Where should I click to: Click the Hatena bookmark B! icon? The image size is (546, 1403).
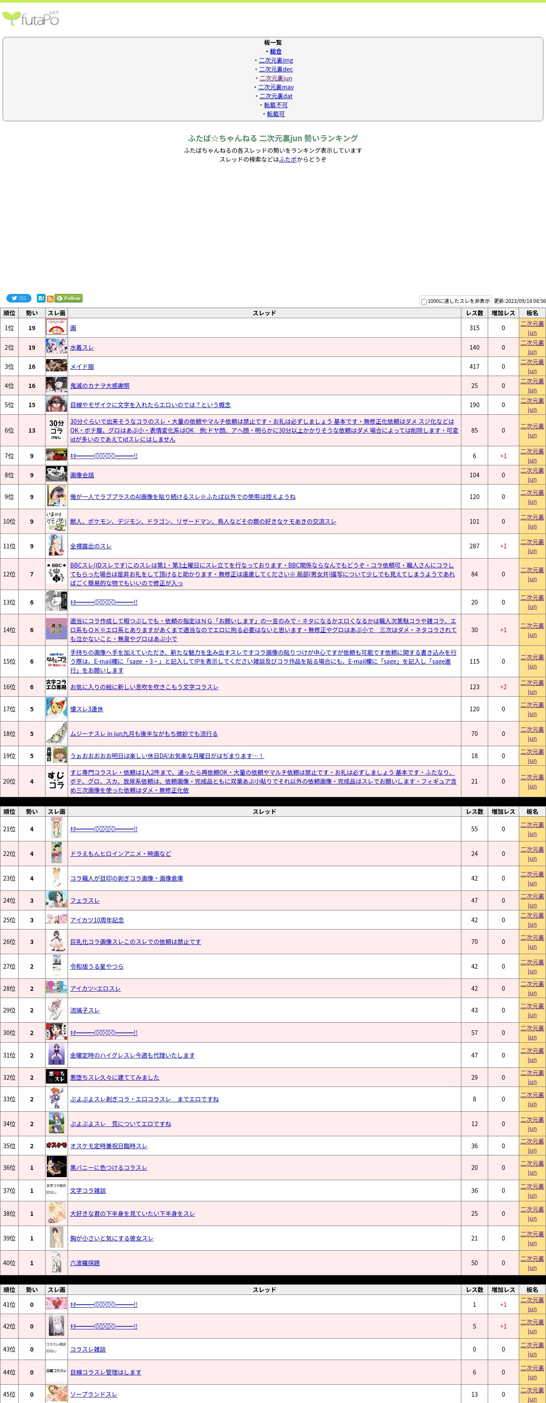coord(41,298)
